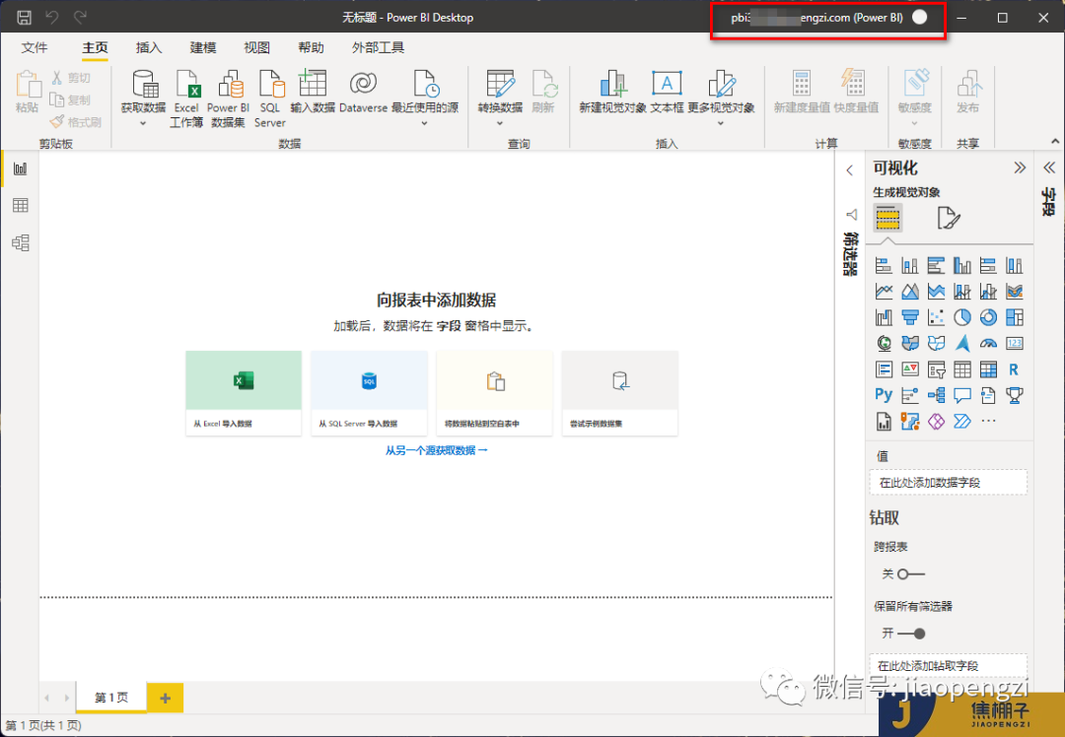The width and height of the screenshot is (1065, 737).
Task: Select the Power Automate visual
Action: pyautogui.click(x=962, y=422)
